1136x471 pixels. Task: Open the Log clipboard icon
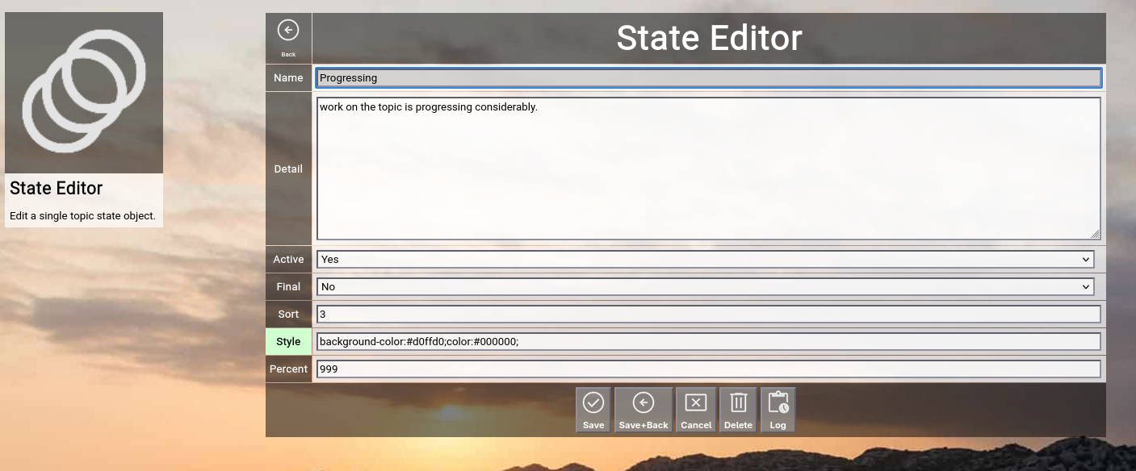[x=778, y=402]
